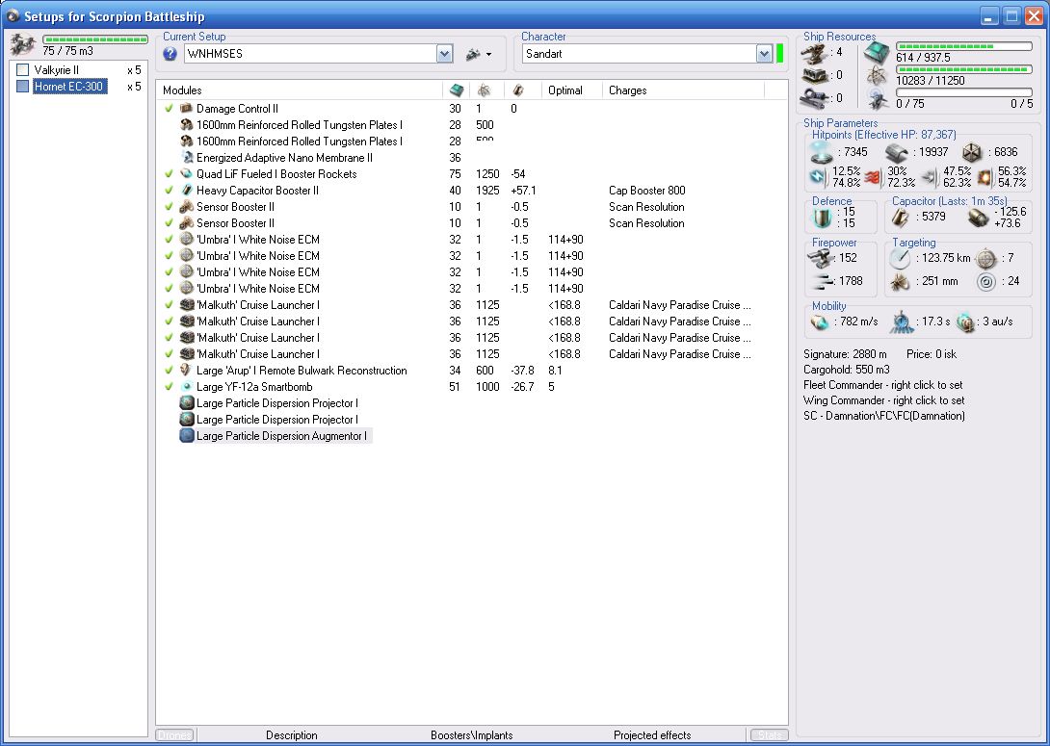Click Energized Adaptive Nano Membrane II icon

coord(187,157)
